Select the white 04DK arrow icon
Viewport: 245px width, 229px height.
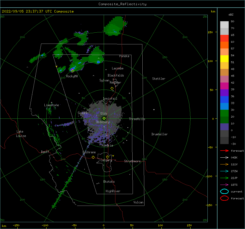224,158
